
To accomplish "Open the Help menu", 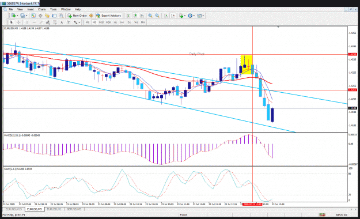I will tap(78, 9).
